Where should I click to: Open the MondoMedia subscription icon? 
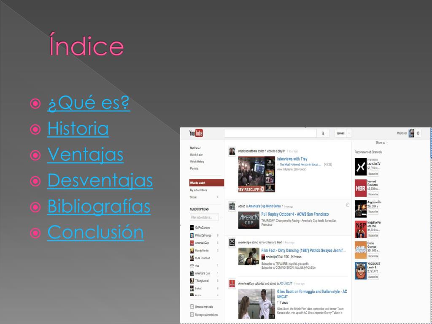pos(192,251)
